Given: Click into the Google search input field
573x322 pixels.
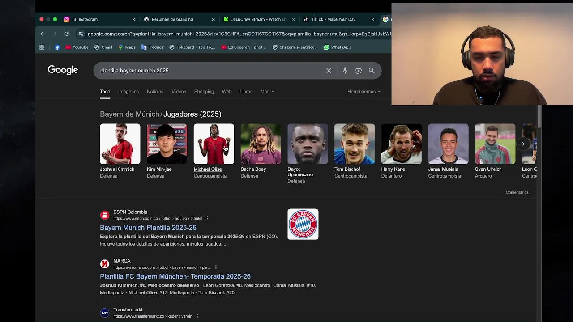Looking at the screenshot, I should 210,71.
